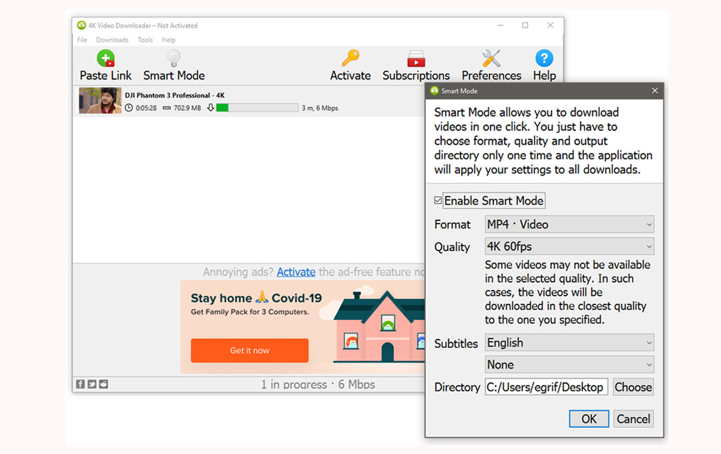This screenshot has height=454, width=721.
Task: Cancel the Smart Mode dialog
Action: [633, 419]
